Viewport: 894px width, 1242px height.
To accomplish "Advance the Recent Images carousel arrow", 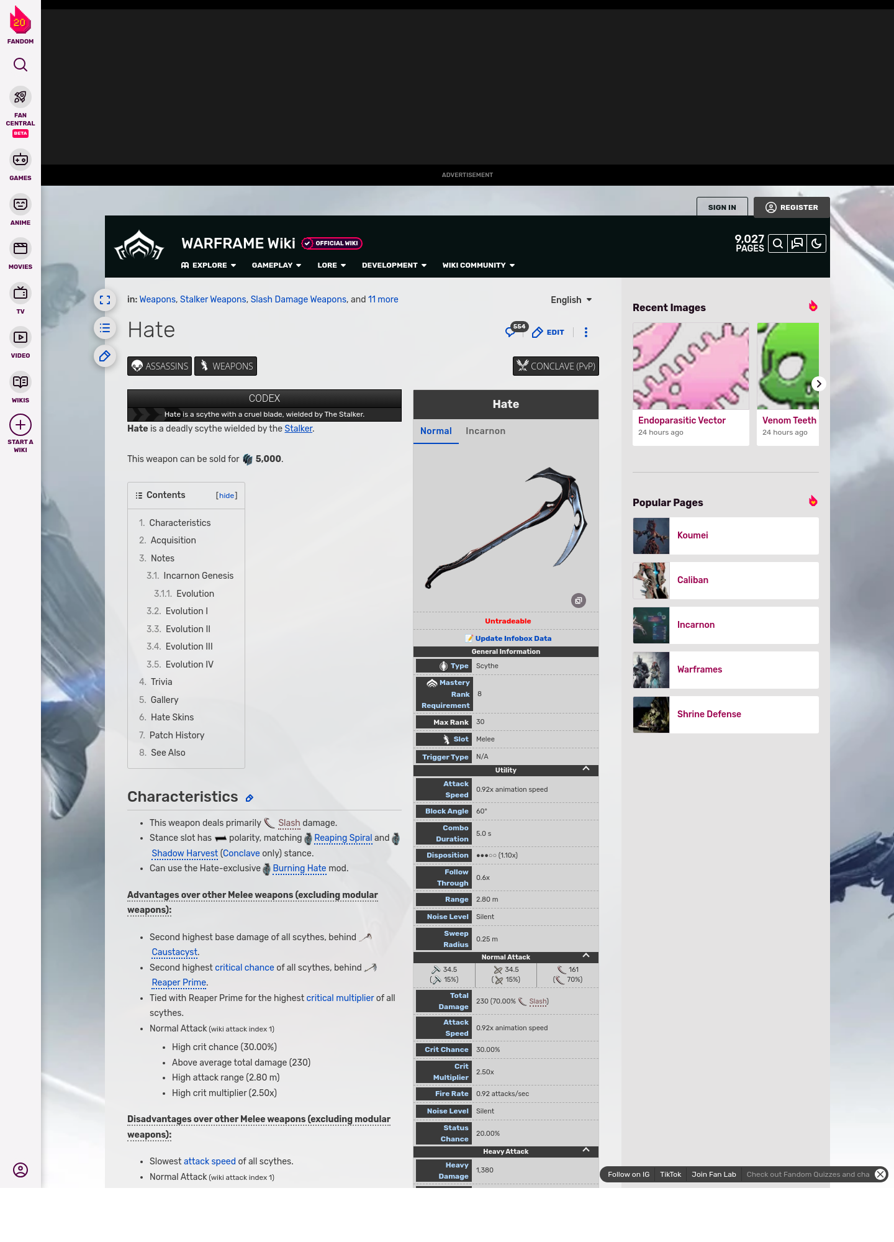I will [x=819, y=384].
